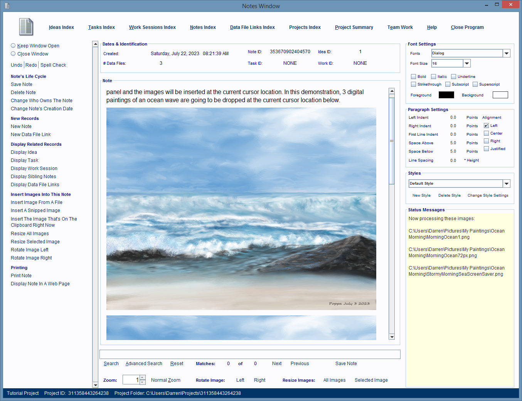Viewport: 522px width, 401px height.
Task: Enable Bold checkbox
Action: coord(413,76)
